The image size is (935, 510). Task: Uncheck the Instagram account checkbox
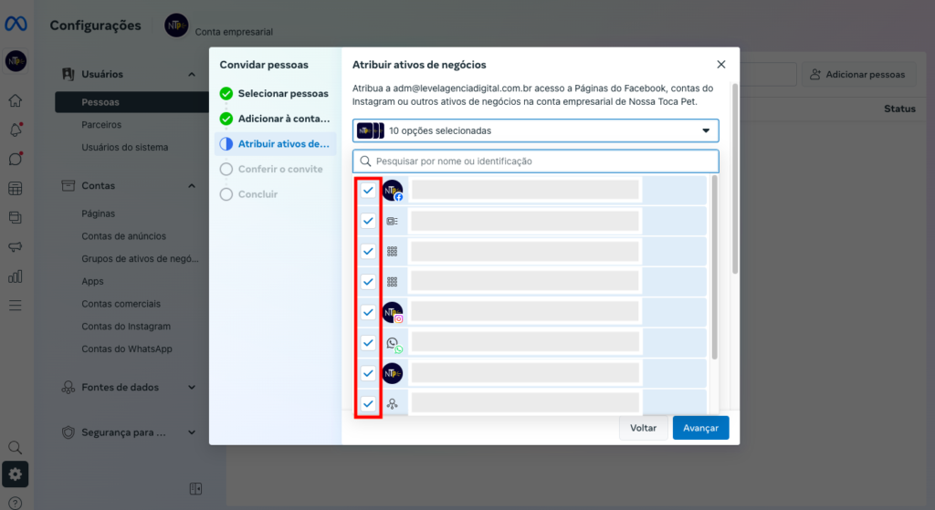click(368, 312)
